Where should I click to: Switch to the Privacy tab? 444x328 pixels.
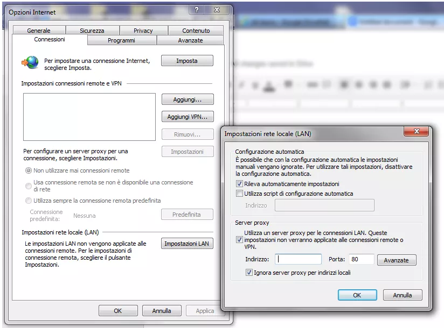pos(143,30)
